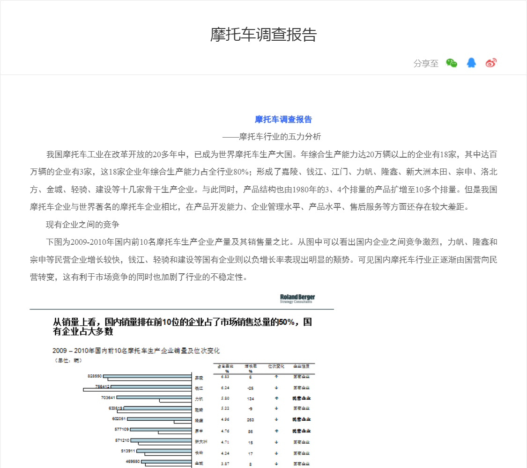Click the paragraph starting 下图为2009-2010年
This screenshot has width=527, height=468.
click(263, 260)
